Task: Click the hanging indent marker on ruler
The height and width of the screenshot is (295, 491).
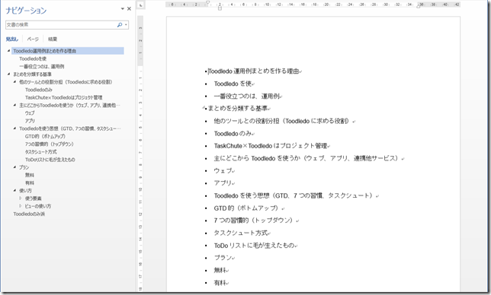Action: [220, 6]
